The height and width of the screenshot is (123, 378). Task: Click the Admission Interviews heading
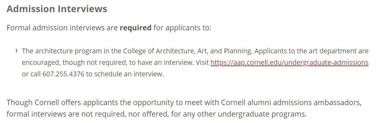[57, 9]
